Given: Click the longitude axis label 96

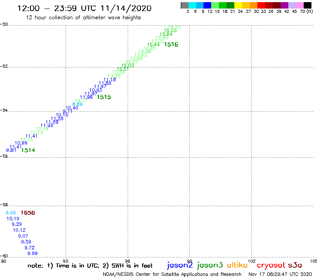Looking at the screenshot, I should tap(128, 261).
